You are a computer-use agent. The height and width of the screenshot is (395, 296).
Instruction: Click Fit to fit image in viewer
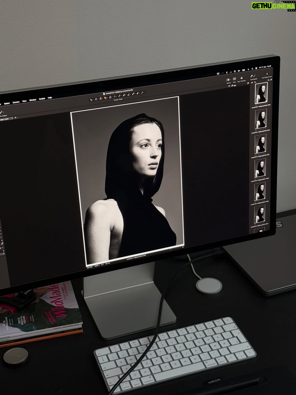(229, 86)
